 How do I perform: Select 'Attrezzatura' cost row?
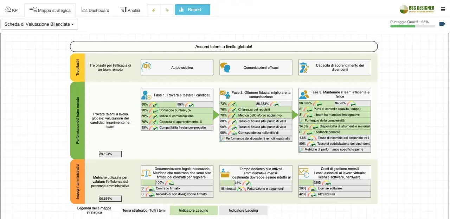point(335,194)
